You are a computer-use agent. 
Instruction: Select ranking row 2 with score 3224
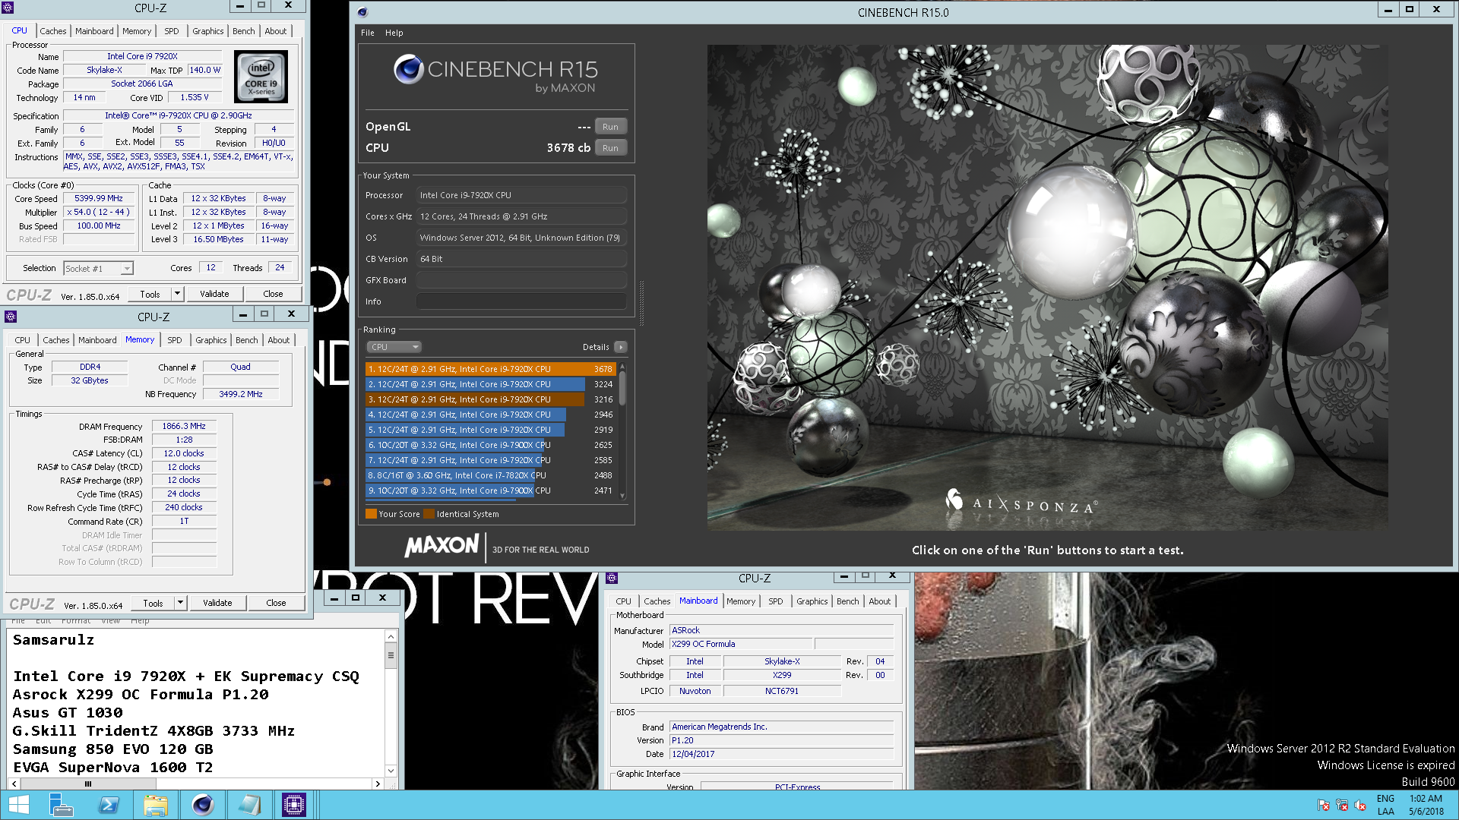490,384
